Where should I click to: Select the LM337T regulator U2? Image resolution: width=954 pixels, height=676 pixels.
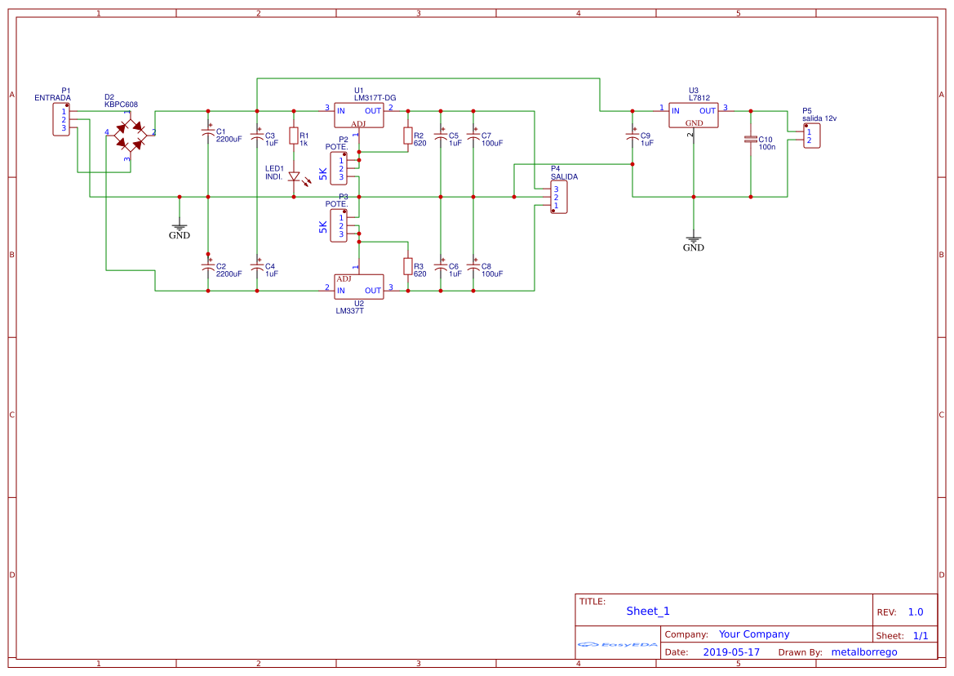(x=357, y=287)
